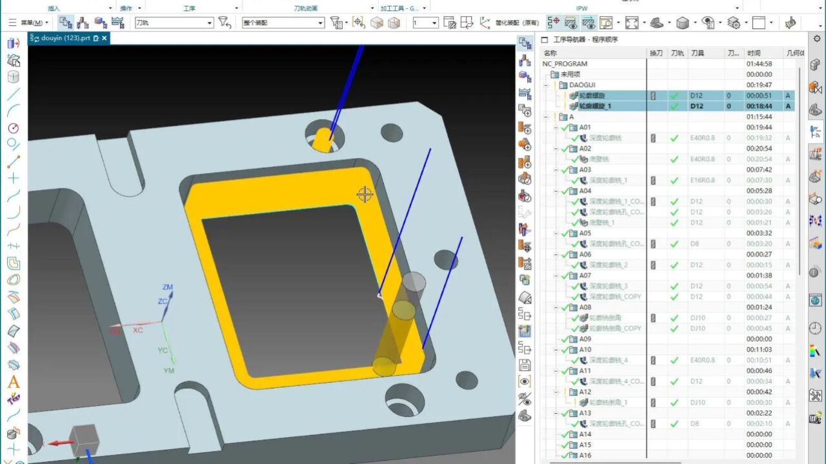
Task: Collapse the DAOGUI program group
Action: [546, 85]
